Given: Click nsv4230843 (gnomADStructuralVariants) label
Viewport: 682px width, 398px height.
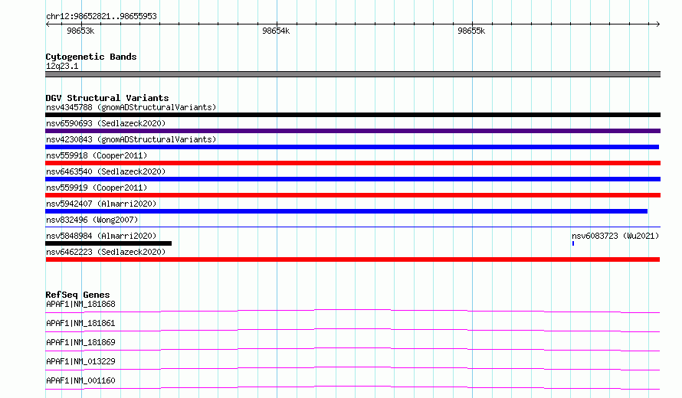Looking at the screenshot, I should click(x=131, y=139).
